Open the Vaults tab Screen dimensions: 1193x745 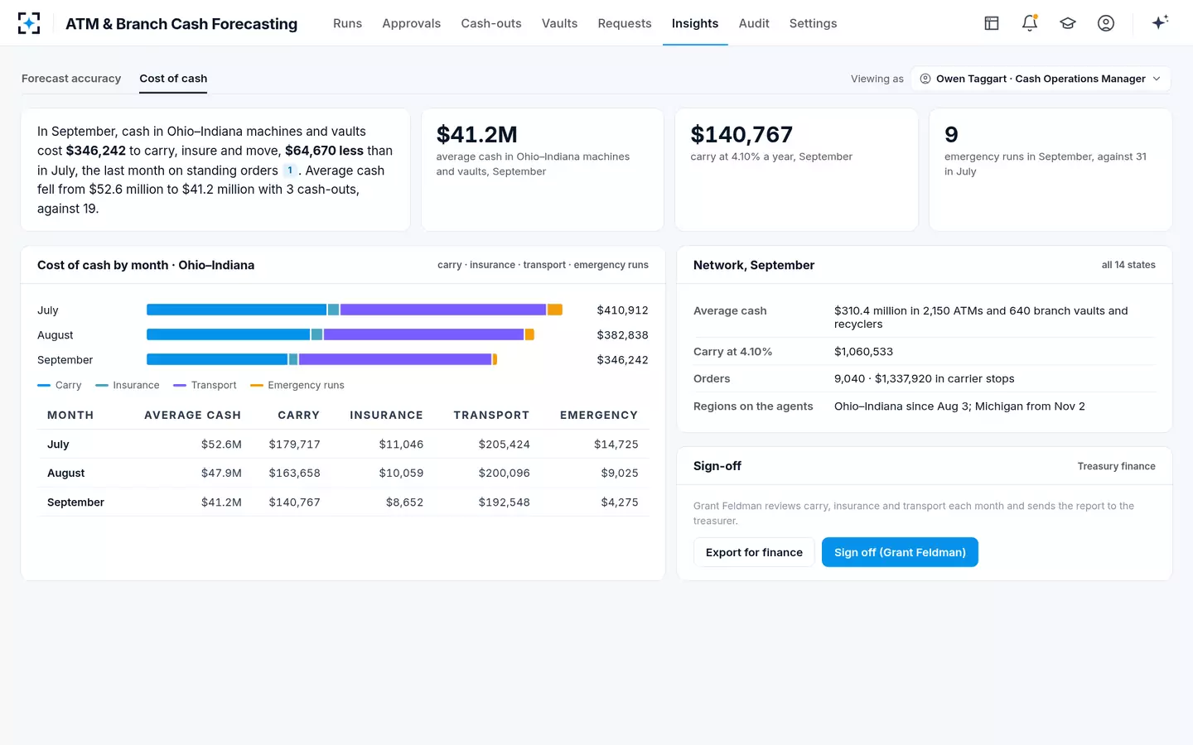click(x=559, y=23)
